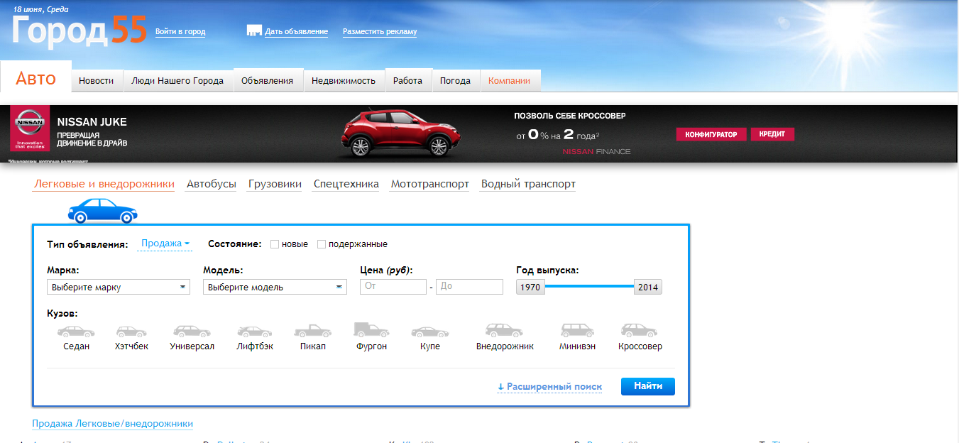Image resolution: width=959 pixels, height=443 pixels.
Task: Choose the Hatchback (Хэтчбек) body icon
Action: tap(131, 332)
